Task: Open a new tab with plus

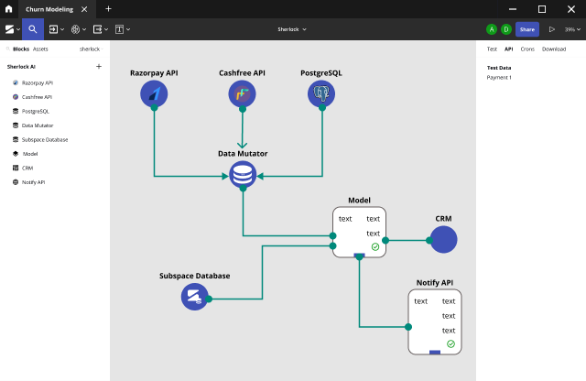Action: (x=108, y=9)
